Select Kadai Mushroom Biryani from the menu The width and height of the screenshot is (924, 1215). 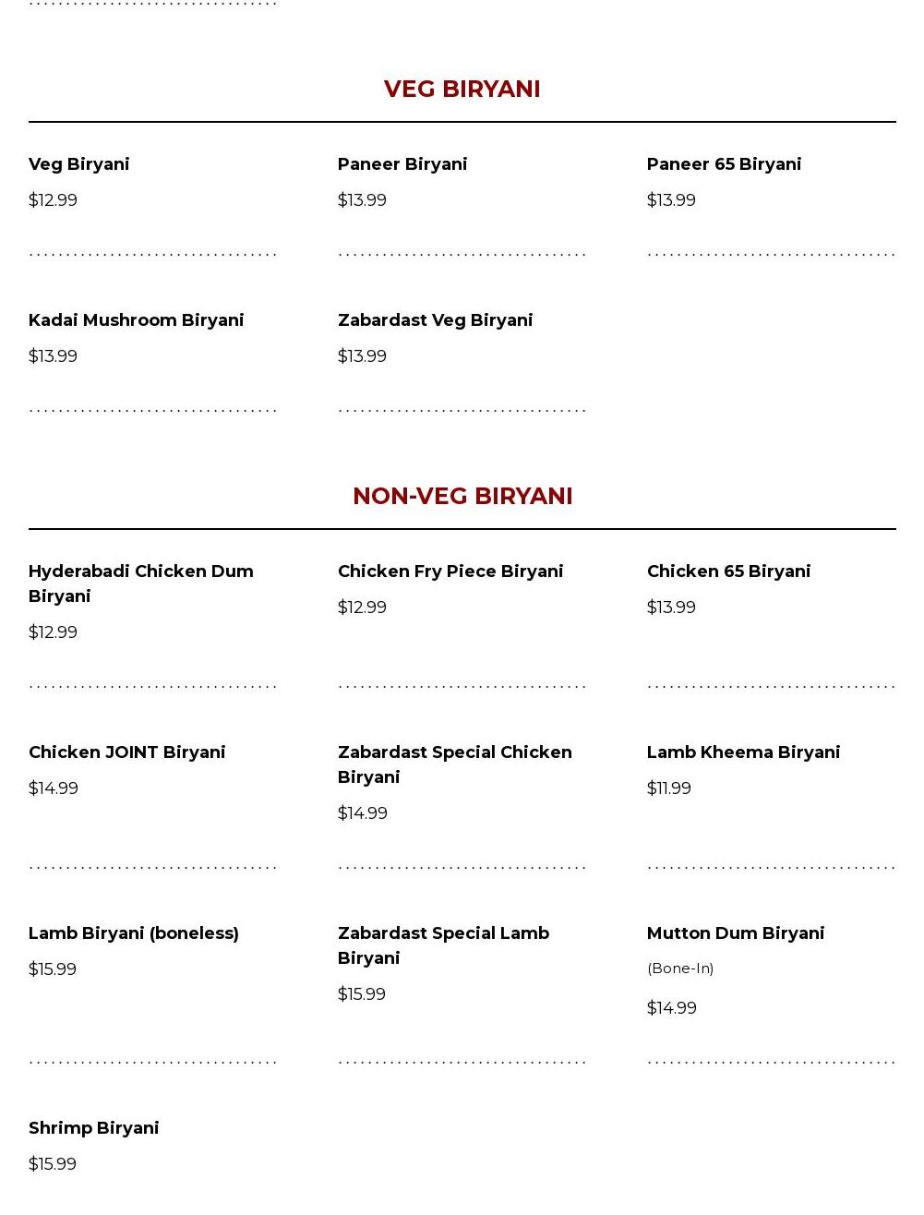[136, 320]
